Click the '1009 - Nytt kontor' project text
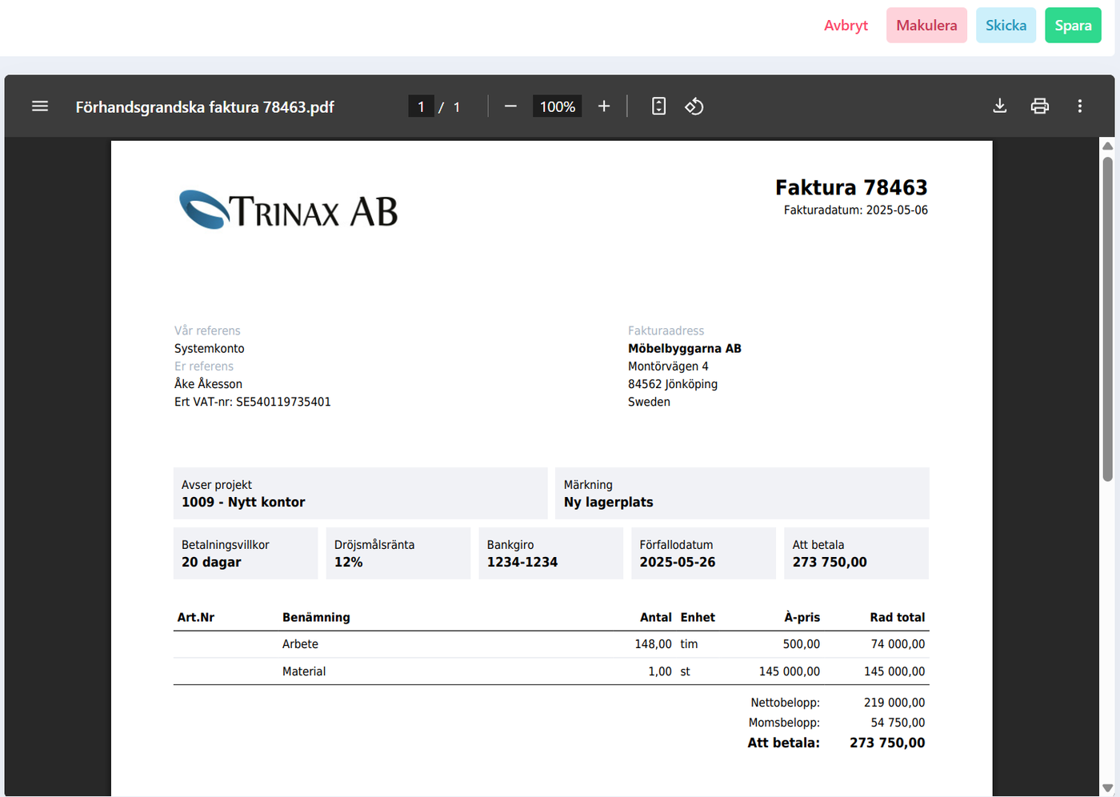 tap(243, 503)
